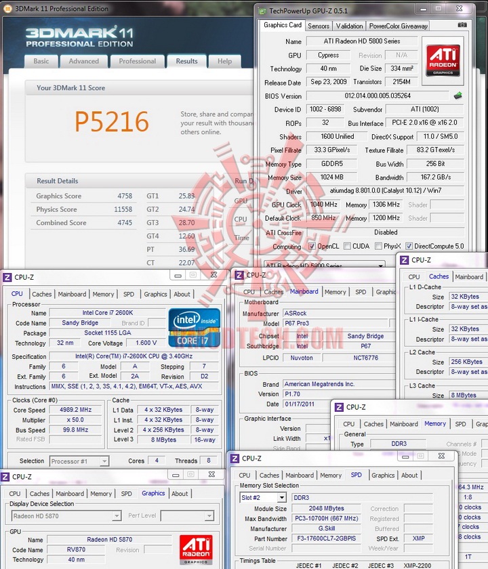Switch to the Basic tab in 3DMark

click(41, 62)
